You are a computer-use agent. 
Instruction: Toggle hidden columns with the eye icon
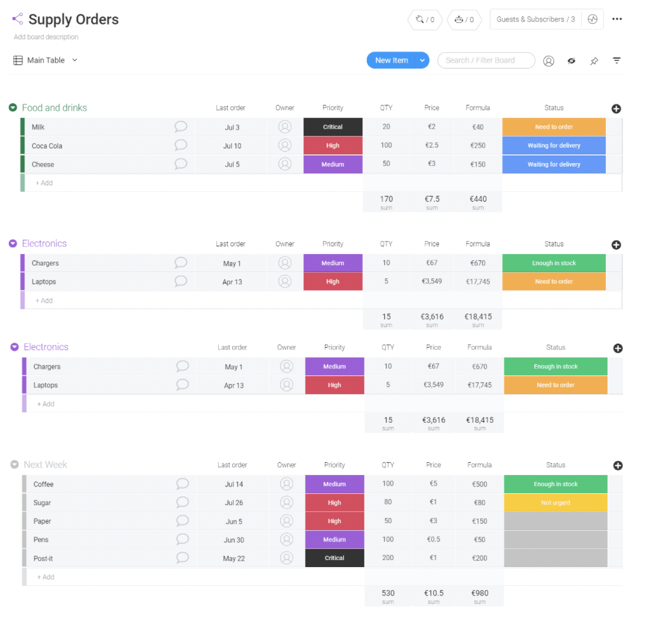tap(571, 60)
